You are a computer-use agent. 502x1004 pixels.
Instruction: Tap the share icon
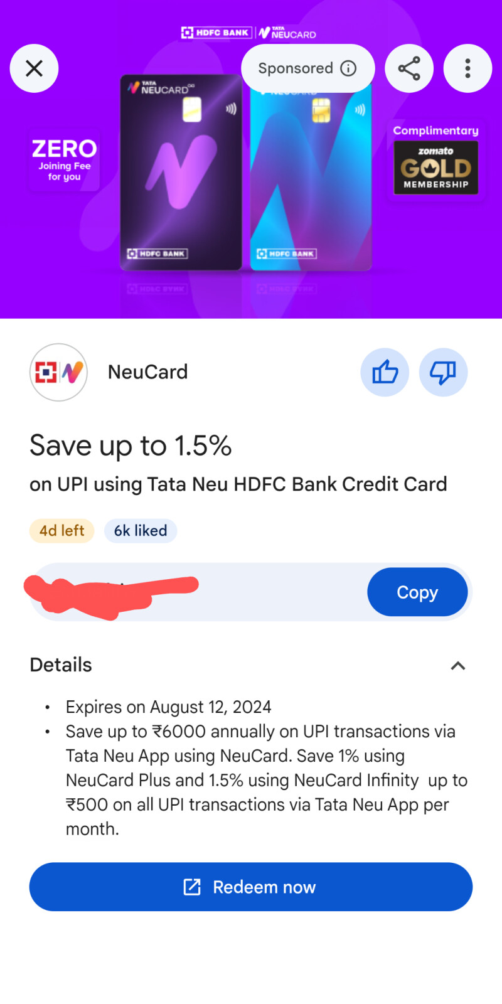(409, 68)
